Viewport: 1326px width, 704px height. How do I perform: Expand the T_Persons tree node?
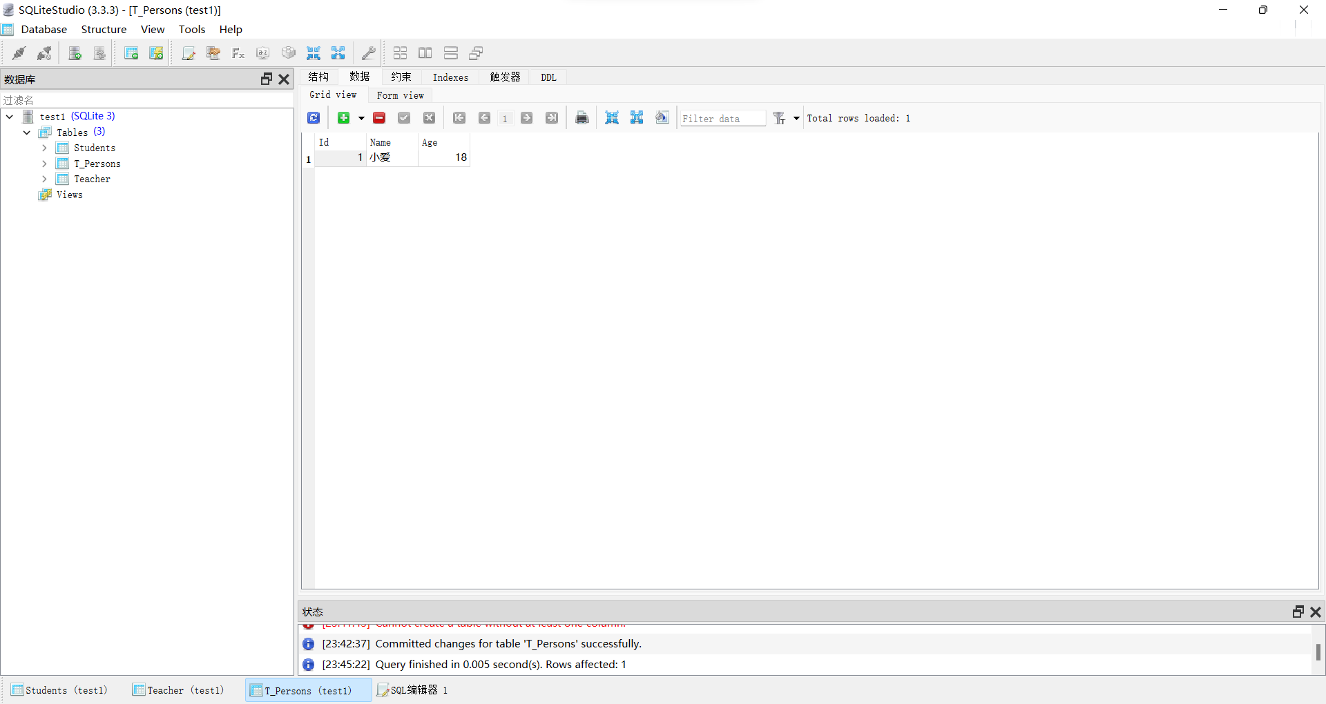coord(44,164)
